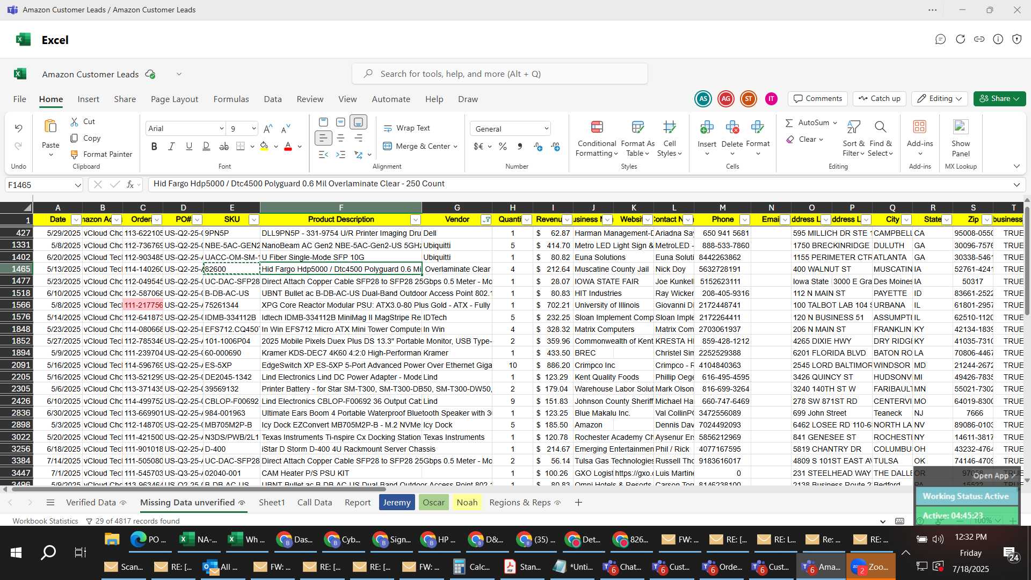Click the Delete cells icon
The height and width of the screenshot is (580, 1031).
[732, 127]
